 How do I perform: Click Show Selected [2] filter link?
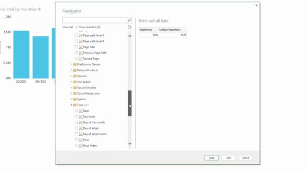point(89,27)
